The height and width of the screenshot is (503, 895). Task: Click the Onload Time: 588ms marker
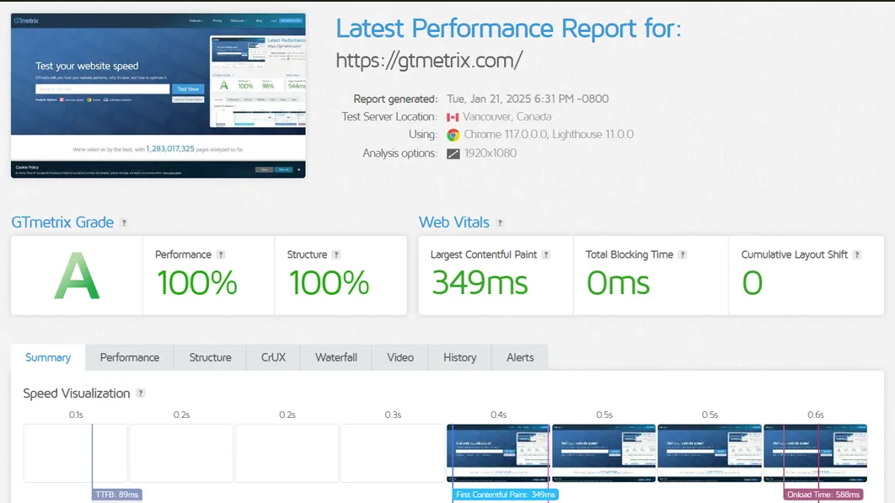(823, 495)
